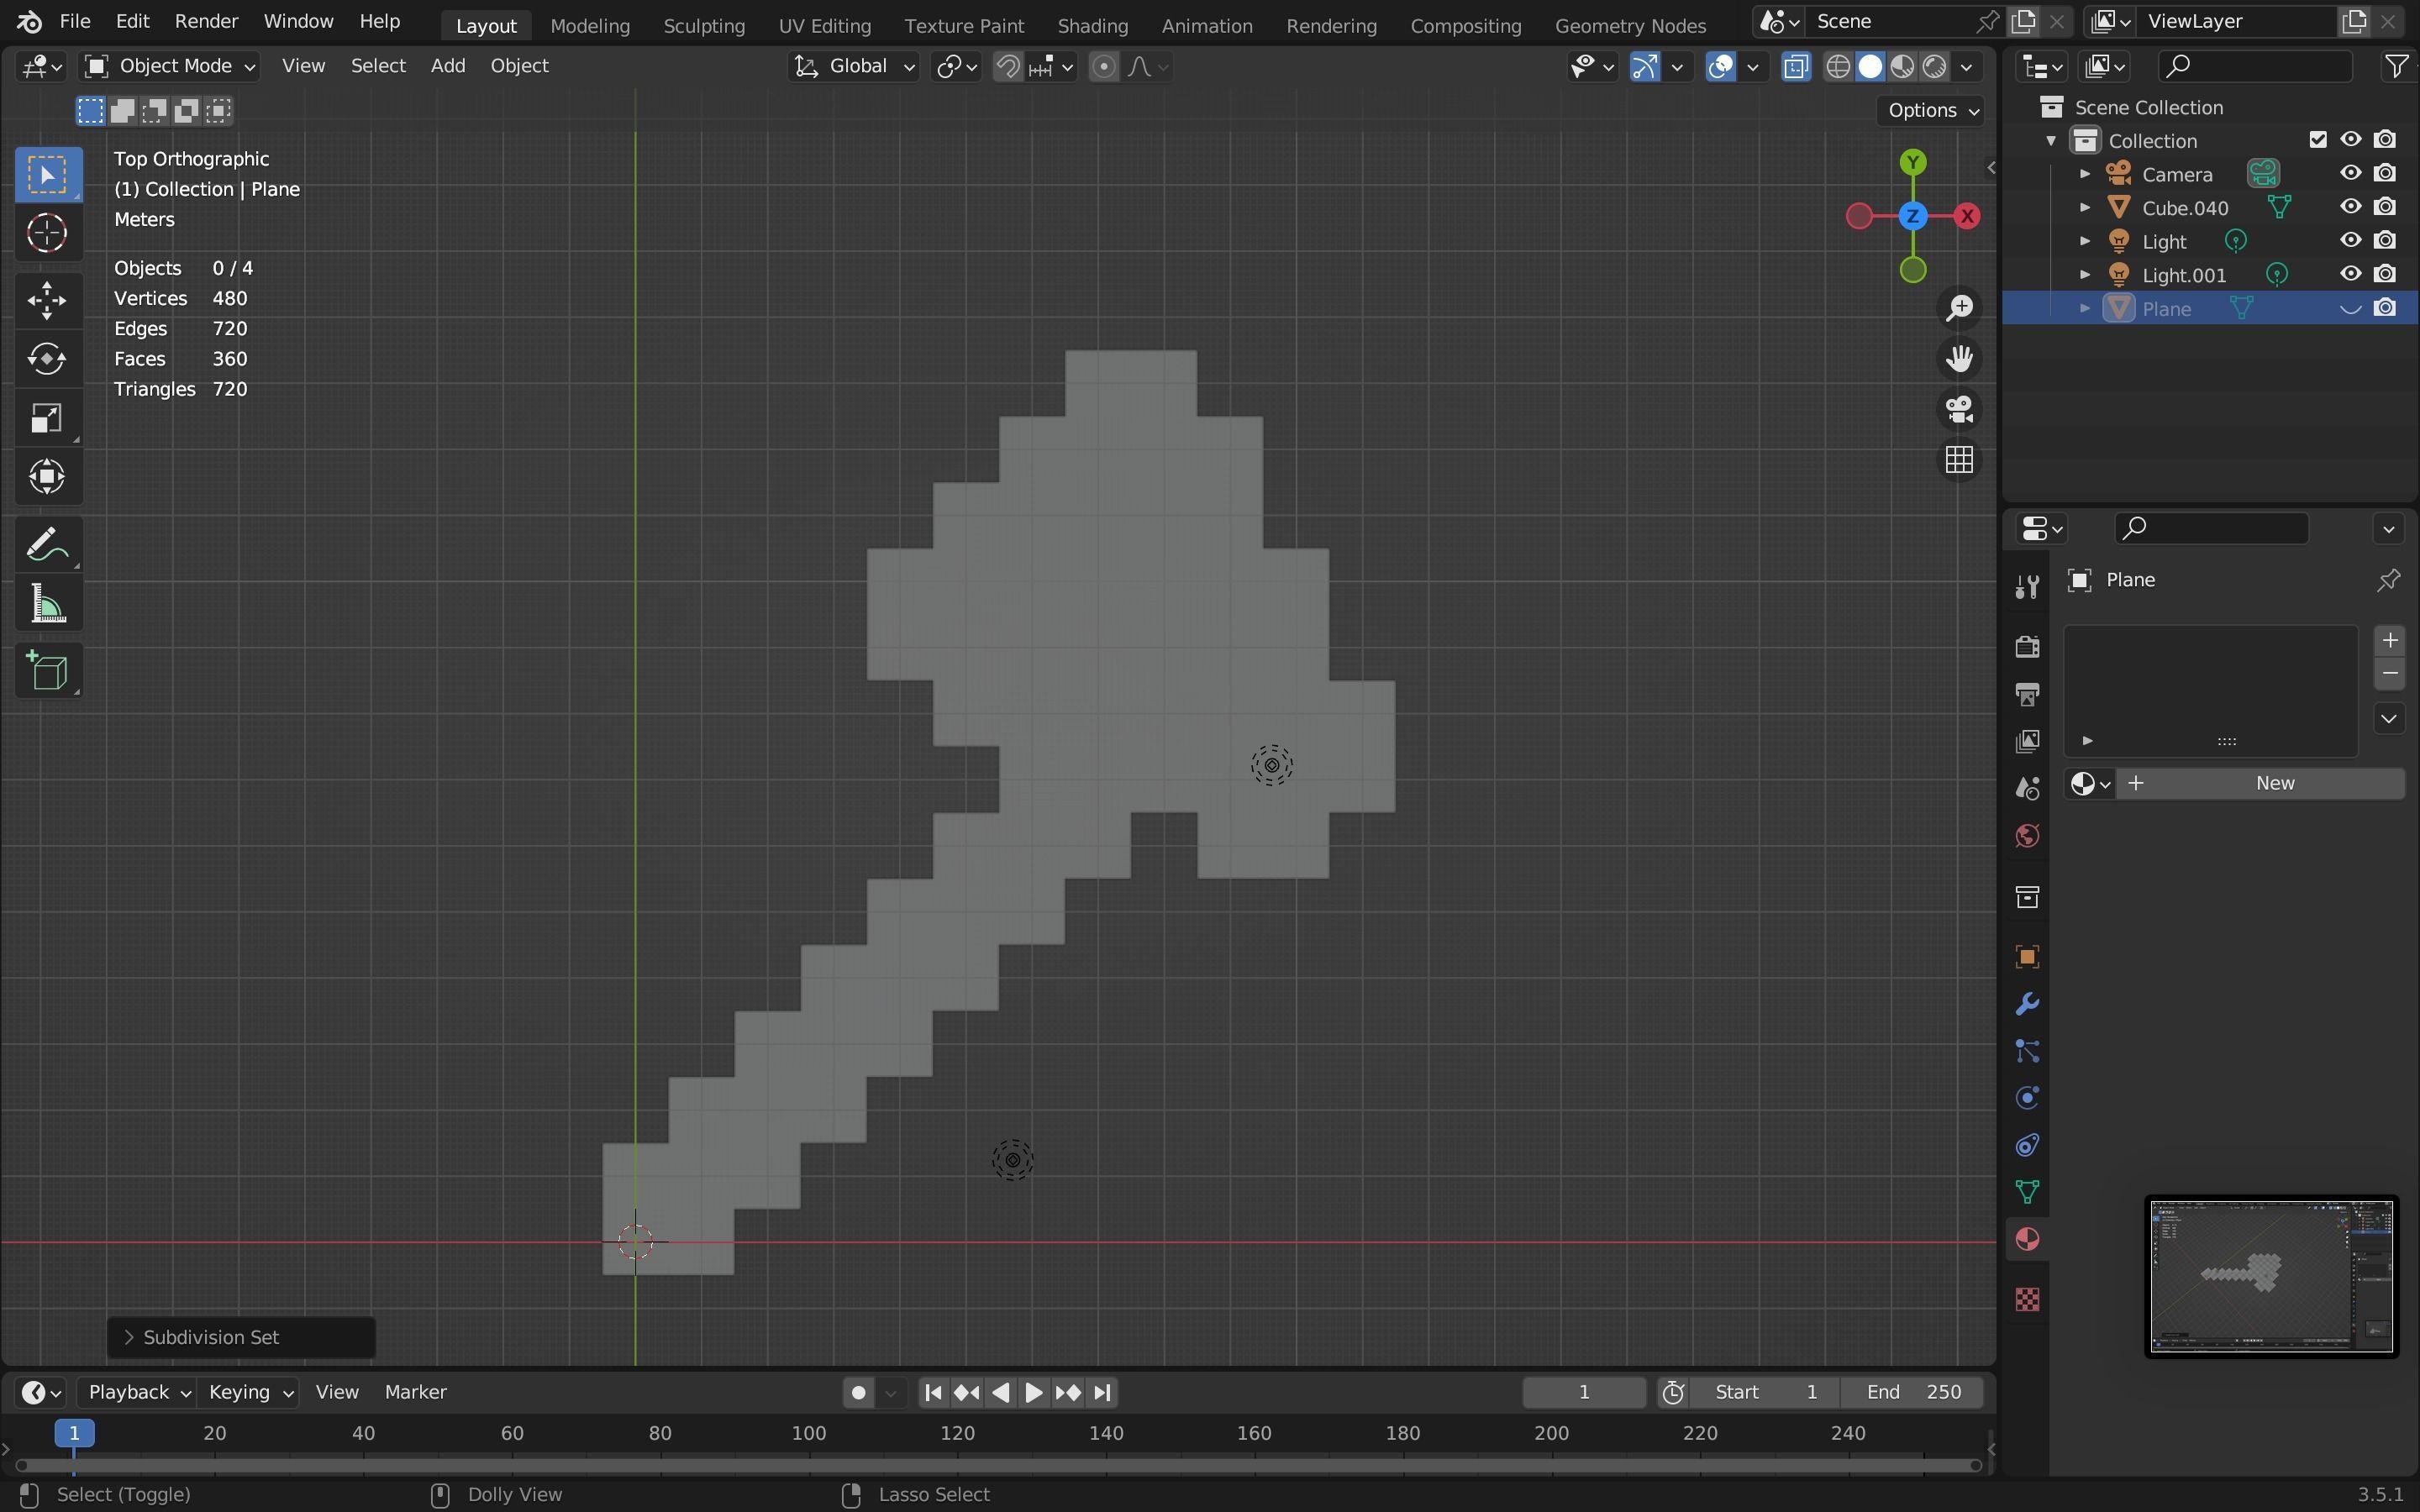
Task: Open the Modifiers wrench tab
Action: pyautogui.click(x=2027, y=1004)
